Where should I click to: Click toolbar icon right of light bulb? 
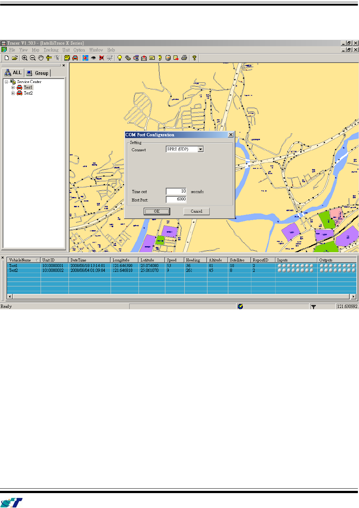point(128,58)
